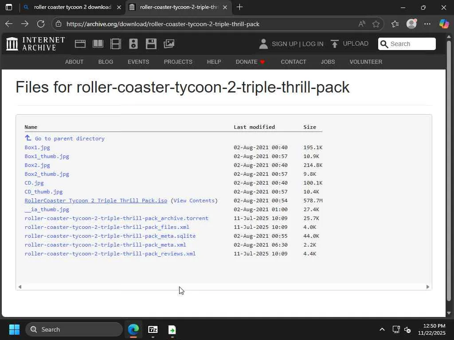The height and width of the screenshot is (340, 454).
Task: Click View Contents next to the ISO
Action: pos(194,201)
